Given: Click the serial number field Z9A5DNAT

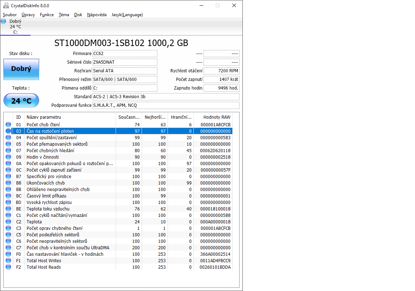Looking at the screenshot, I should [125, 62].
